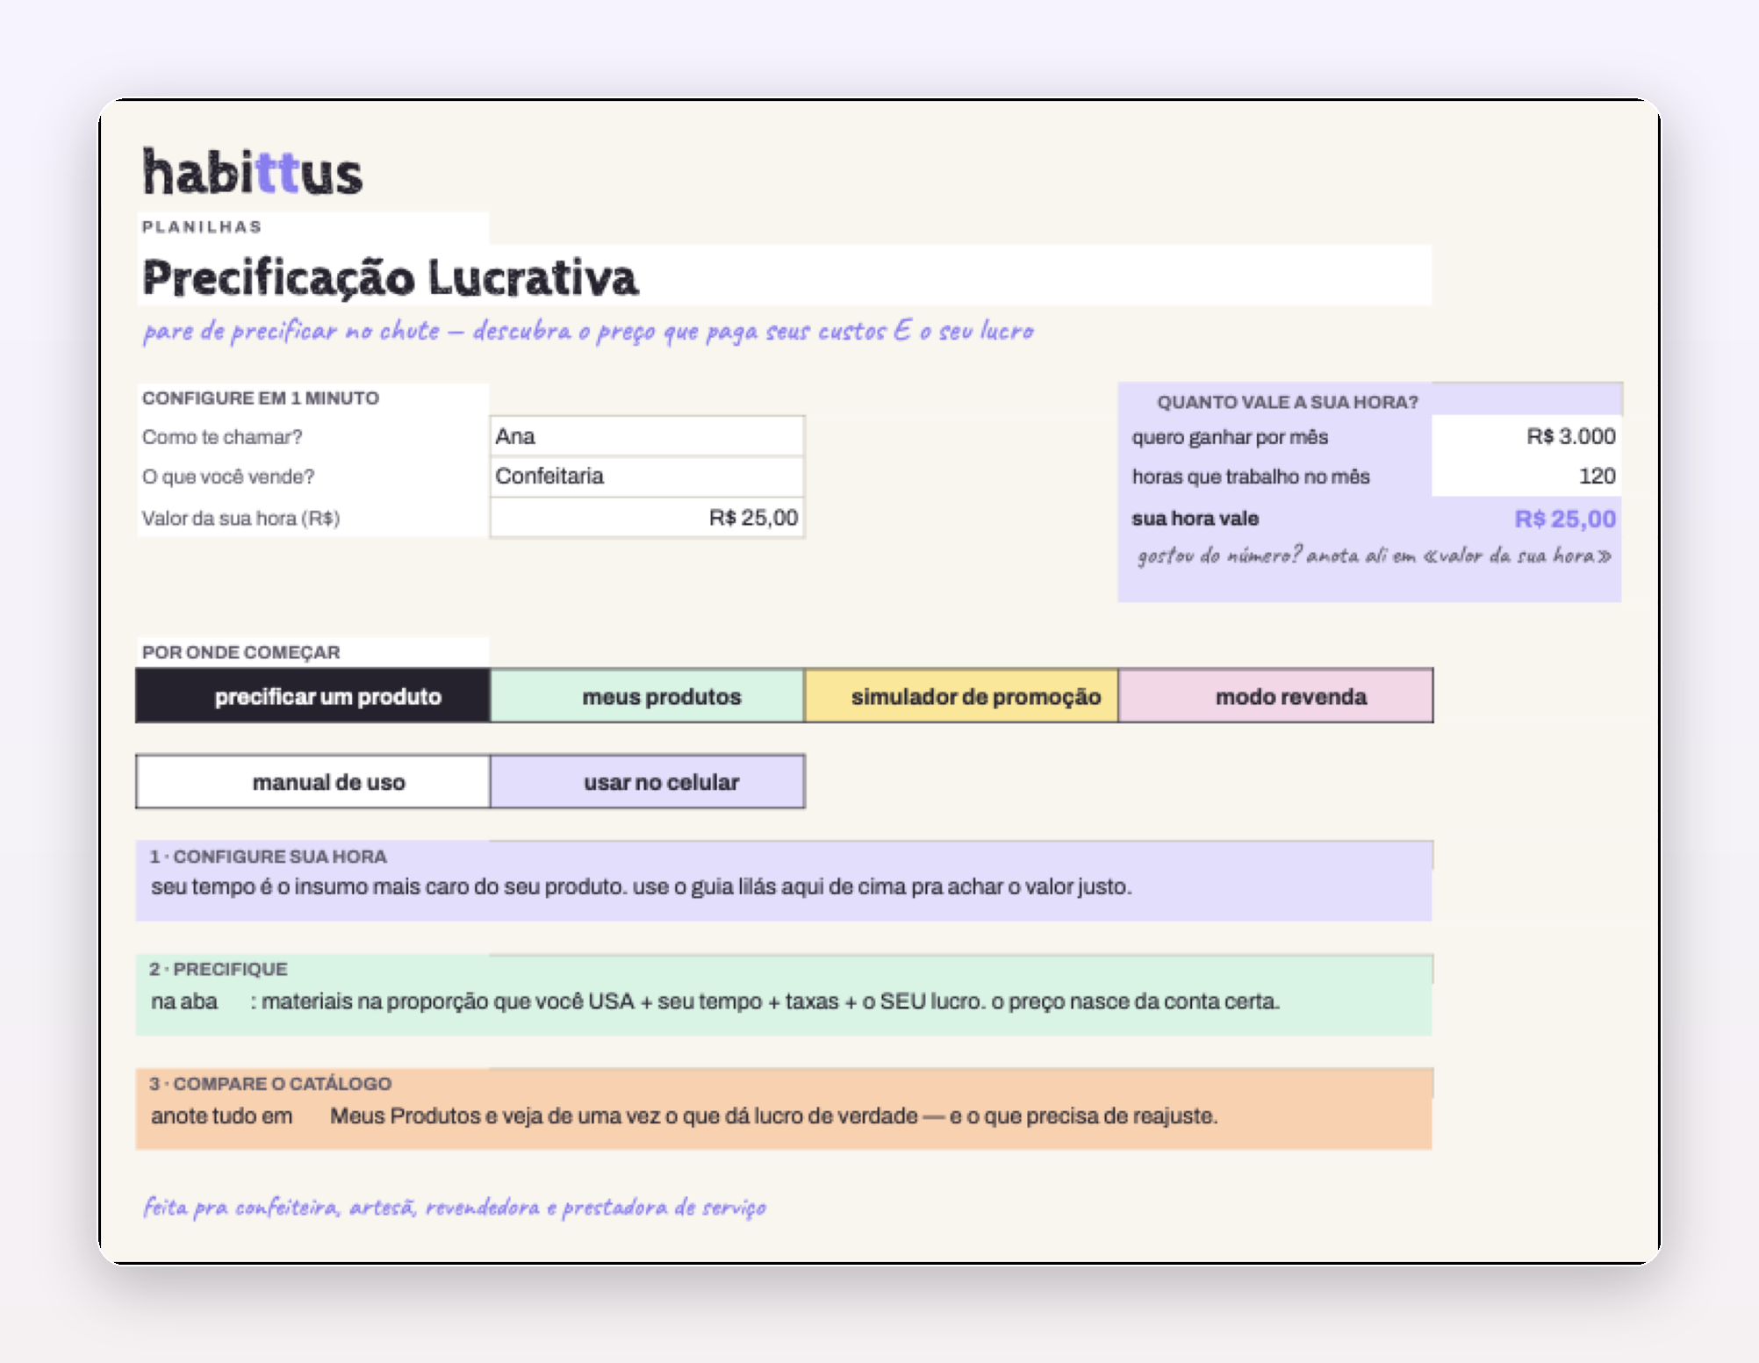
Task: Edit the name field containing 'Ana'
Action: point(647,436)
